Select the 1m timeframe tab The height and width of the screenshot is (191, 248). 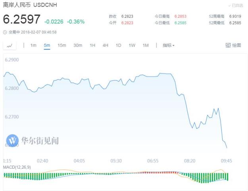coord(33,45)
